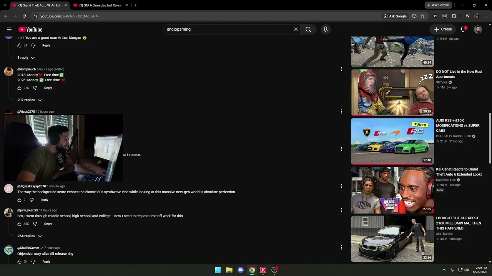Image resolution: width=492 pixels, height=276 pixels.
Task: Click the Create button
Action: [443, 29]
